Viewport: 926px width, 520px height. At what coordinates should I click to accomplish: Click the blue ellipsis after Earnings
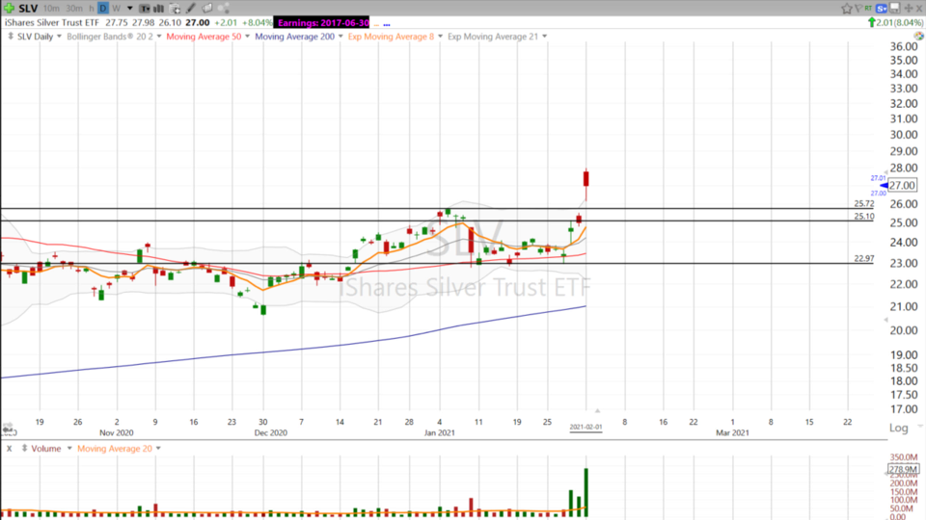point(387,25)
